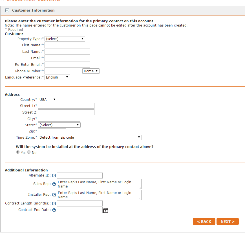Choose a state from the State dropdown
Viewport: 245px width, 233px height.
(59, 125)
